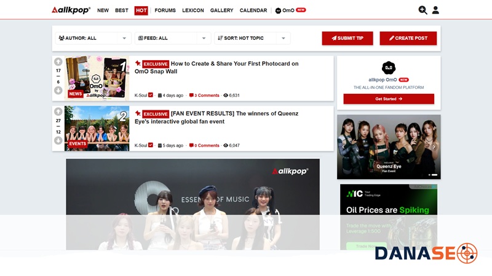The width and height of the screenshot is (492, 276).
Task: Go to the BEST section
Action: 122,10
